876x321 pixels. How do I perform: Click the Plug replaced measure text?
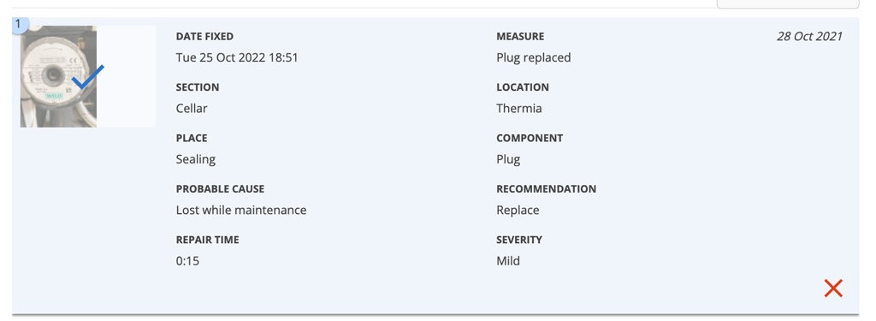(x=534, y=57)
